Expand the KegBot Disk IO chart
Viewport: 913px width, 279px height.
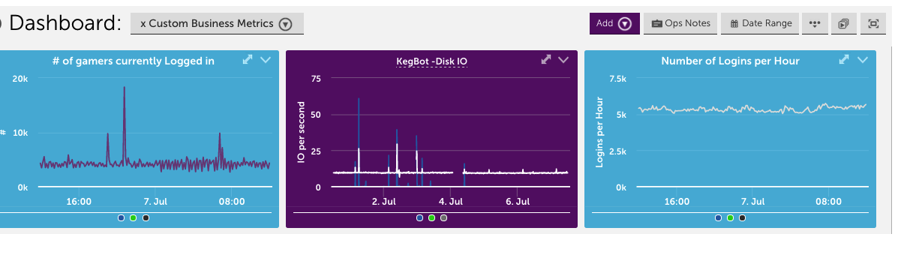click(x=546, y=60)
